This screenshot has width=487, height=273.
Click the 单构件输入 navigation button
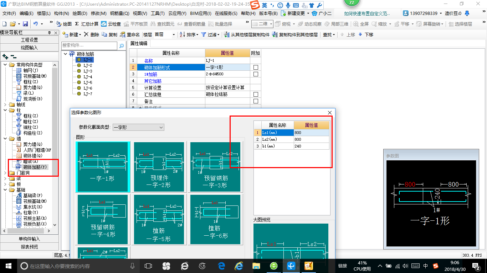29,239
